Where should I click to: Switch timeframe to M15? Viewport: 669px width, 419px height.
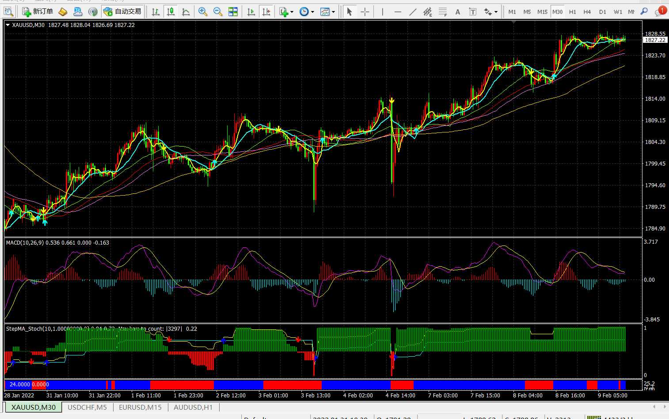(542, 12)
